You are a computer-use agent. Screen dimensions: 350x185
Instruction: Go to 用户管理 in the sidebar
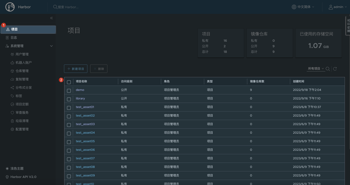pos(22,54)
